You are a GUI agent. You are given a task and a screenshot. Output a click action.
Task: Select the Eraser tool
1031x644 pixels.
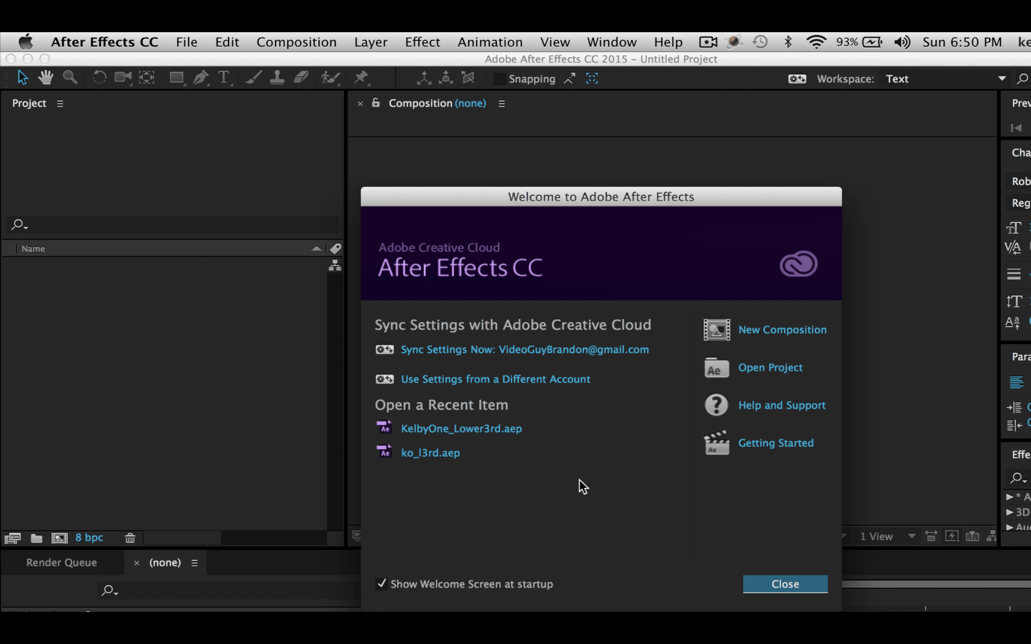tap(302, 78)
